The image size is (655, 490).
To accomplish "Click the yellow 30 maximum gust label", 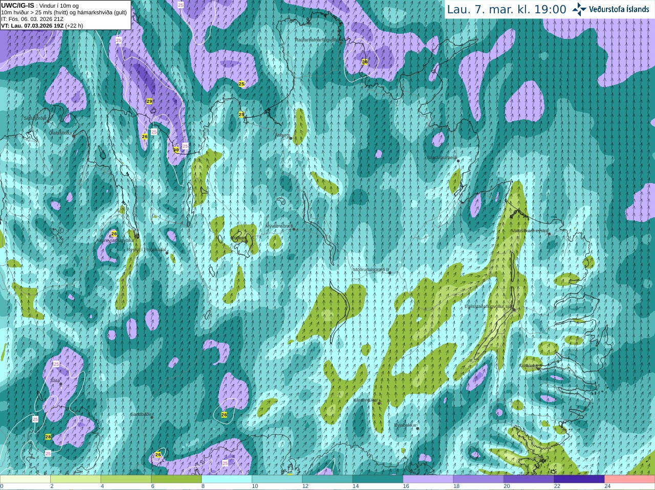I will point(176,150).
